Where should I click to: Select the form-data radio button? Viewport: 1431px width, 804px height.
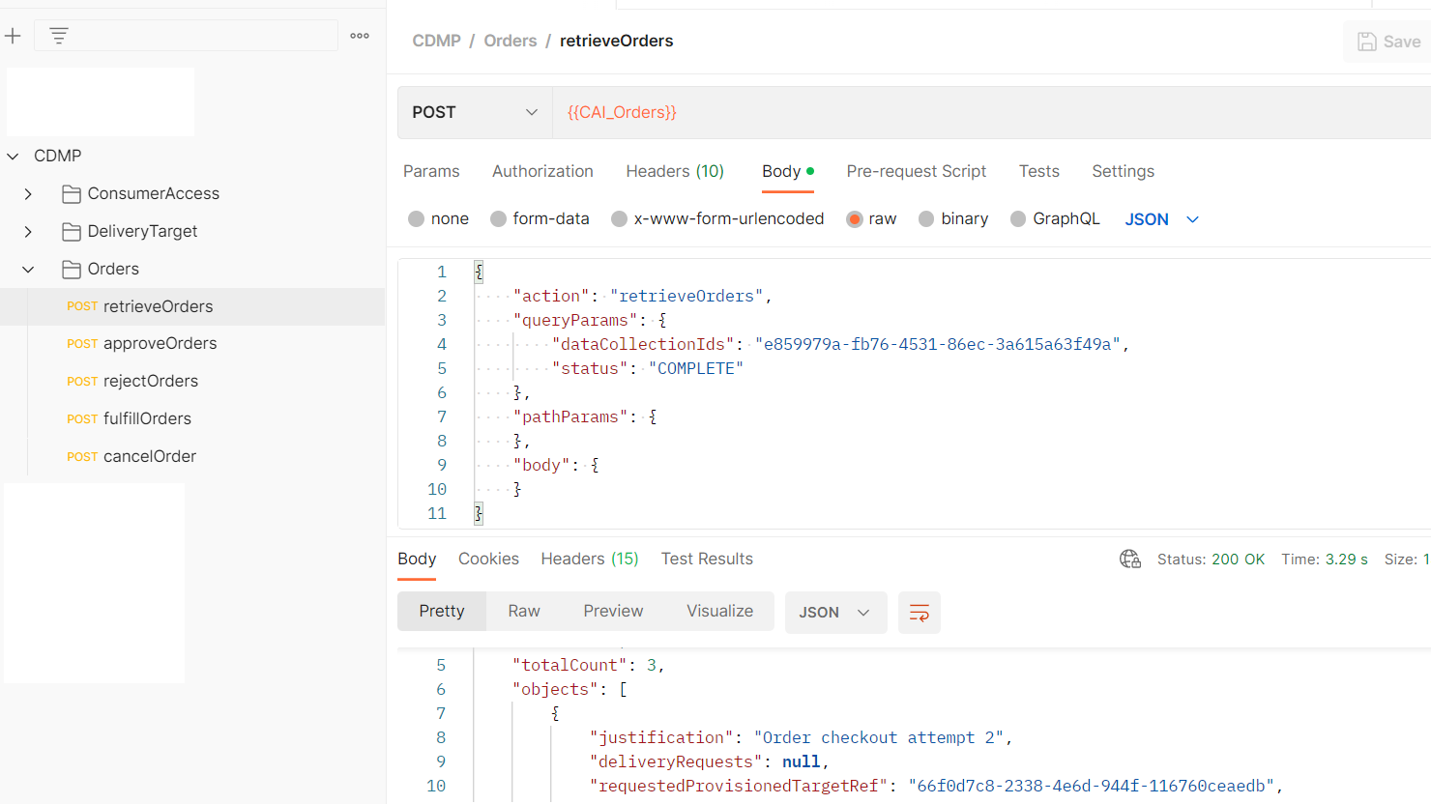tap(498, 219)
